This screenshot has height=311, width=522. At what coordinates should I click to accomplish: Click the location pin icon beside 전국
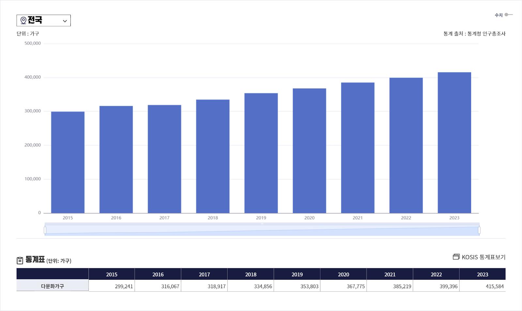coord(23,21)
